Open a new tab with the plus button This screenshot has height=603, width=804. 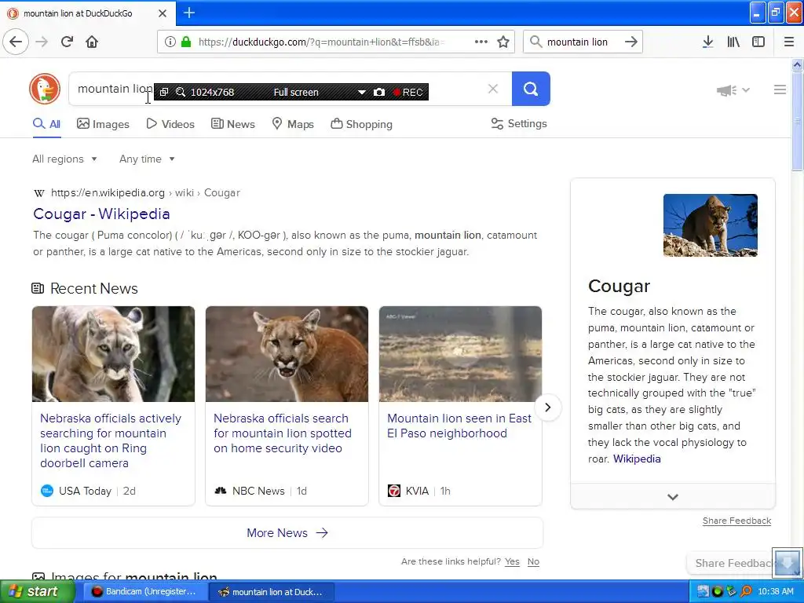pyautogui.click(x=188, y=13)
